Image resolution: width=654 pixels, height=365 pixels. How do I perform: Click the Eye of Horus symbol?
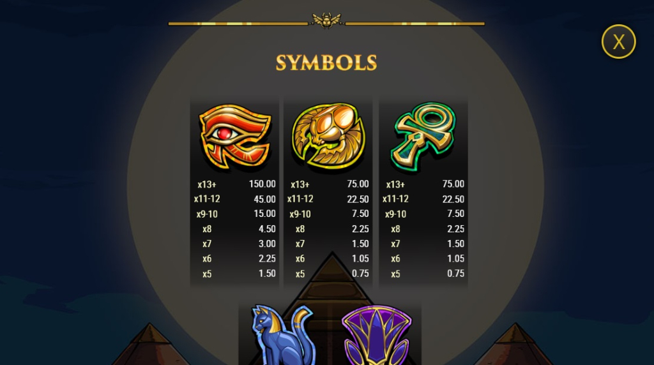pos(235,137)
